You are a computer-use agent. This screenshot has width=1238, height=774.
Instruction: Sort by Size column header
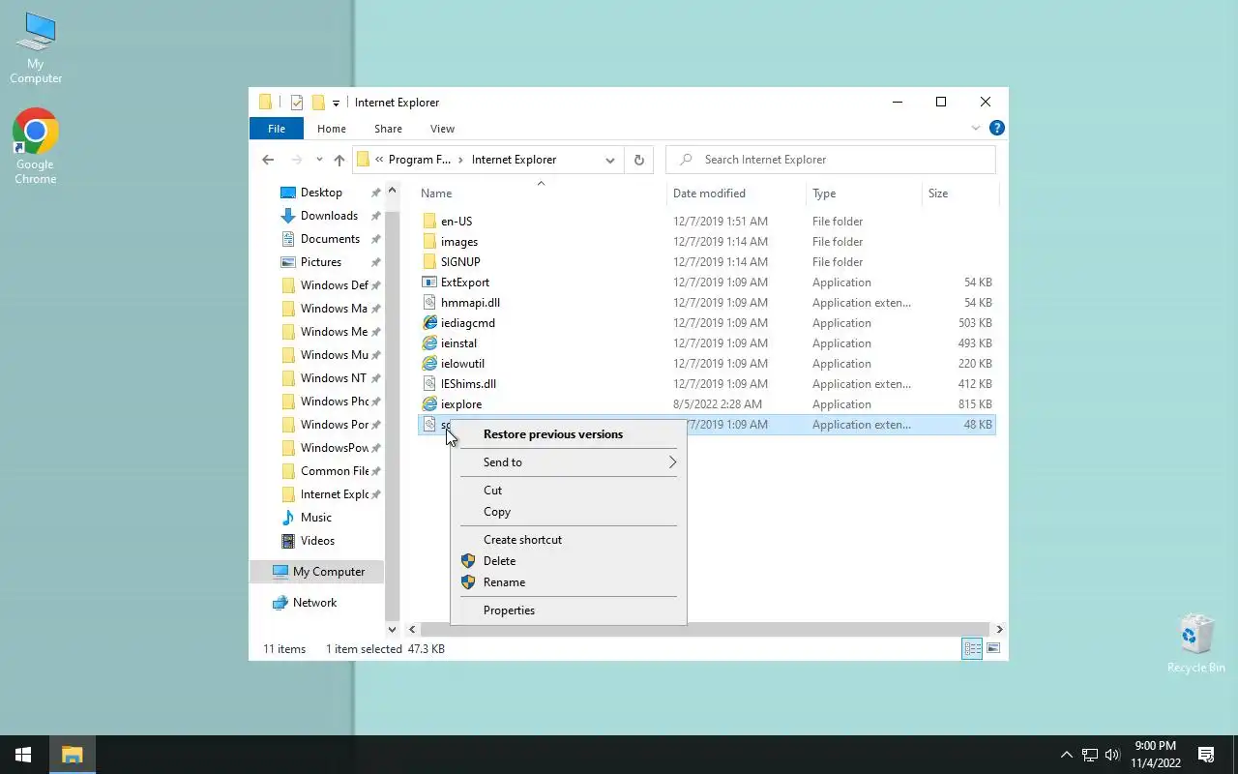[x=958, y=193]
